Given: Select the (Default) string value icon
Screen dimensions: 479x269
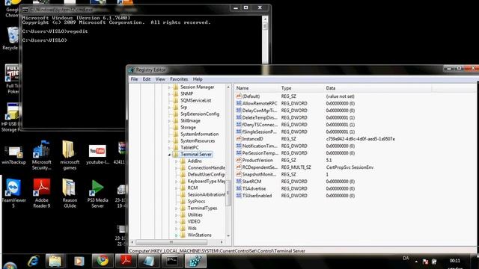Looking at the screenshot, I should [239, 96].
